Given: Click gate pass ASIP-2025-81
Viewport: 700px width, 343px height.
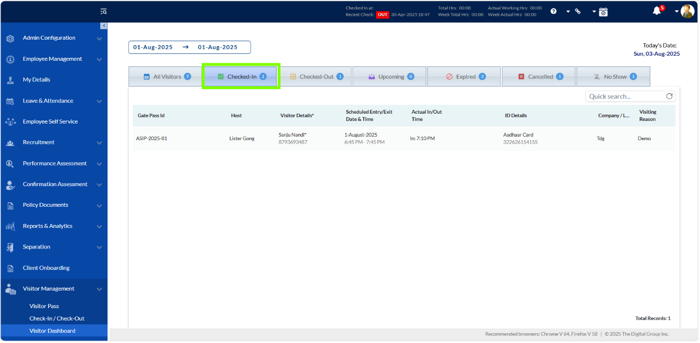Looking at the screenshot, I should [152, 139].
